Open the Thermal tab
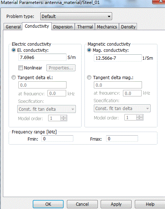This screenshot has width=165, height=209. coord(85,27)
